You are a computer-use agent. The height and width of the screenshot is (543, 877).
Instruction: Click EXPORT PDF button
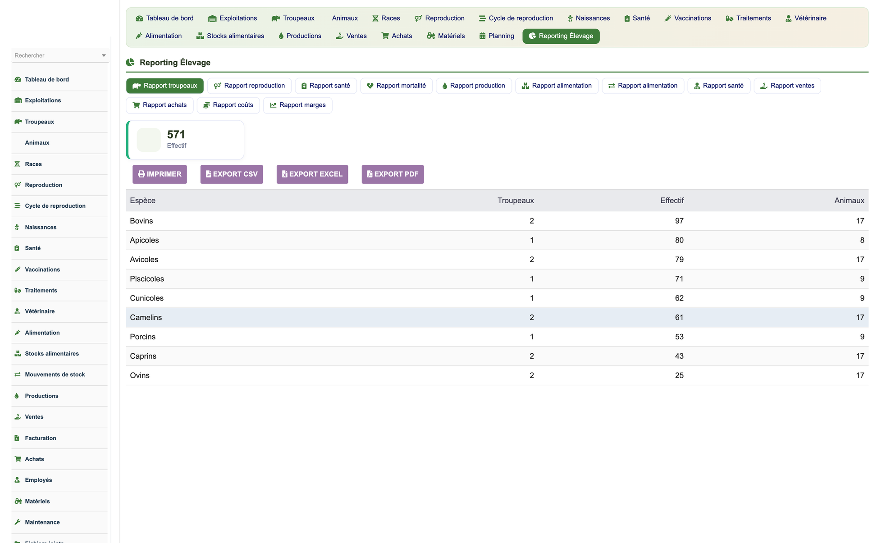click(x=393, y=174)
